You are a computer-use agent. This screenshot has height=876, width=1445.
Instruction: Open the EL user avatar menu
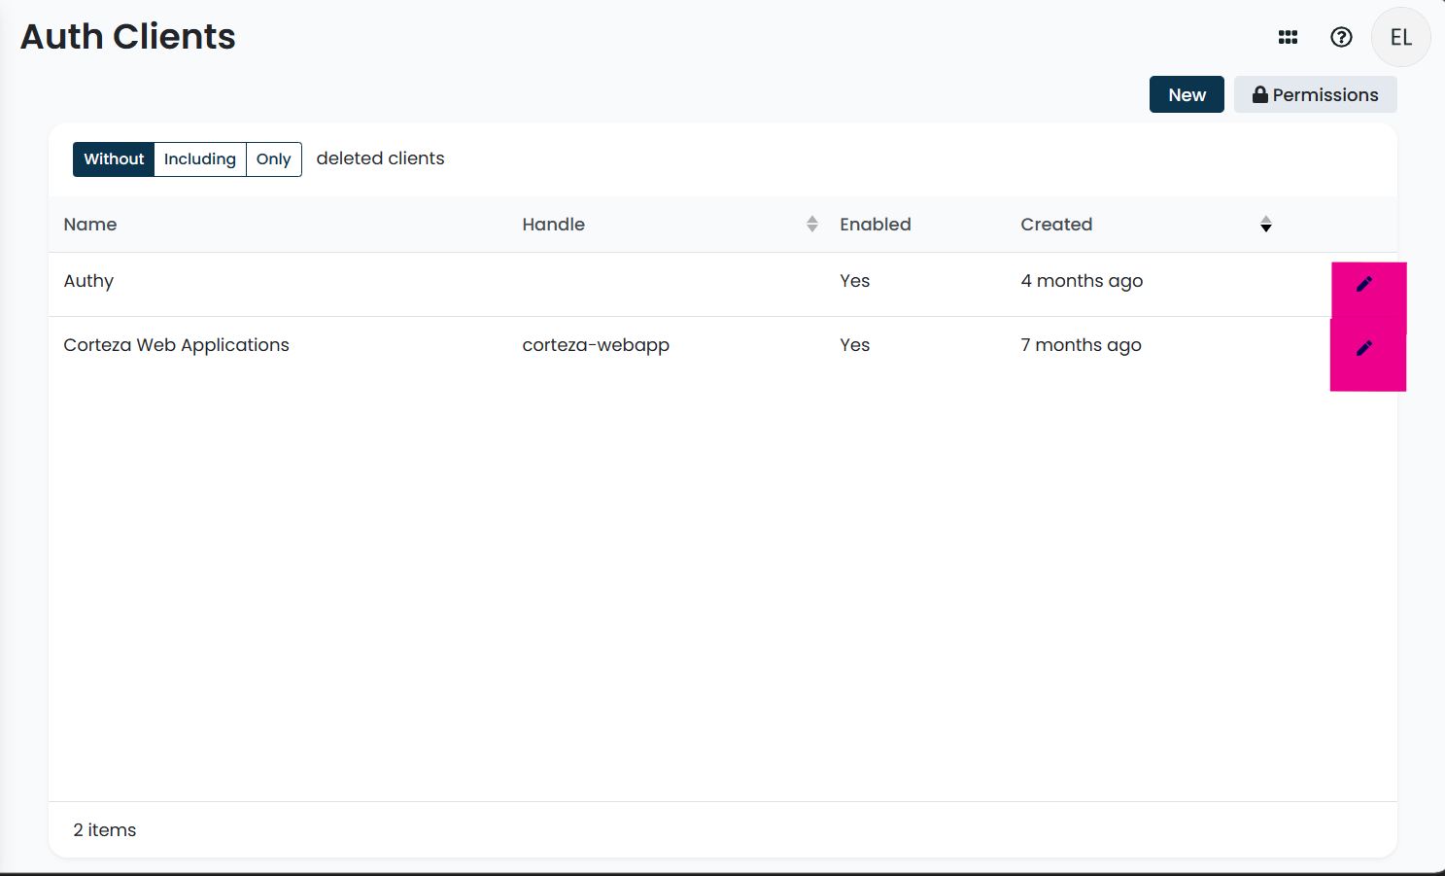[x=1400, y=37]
